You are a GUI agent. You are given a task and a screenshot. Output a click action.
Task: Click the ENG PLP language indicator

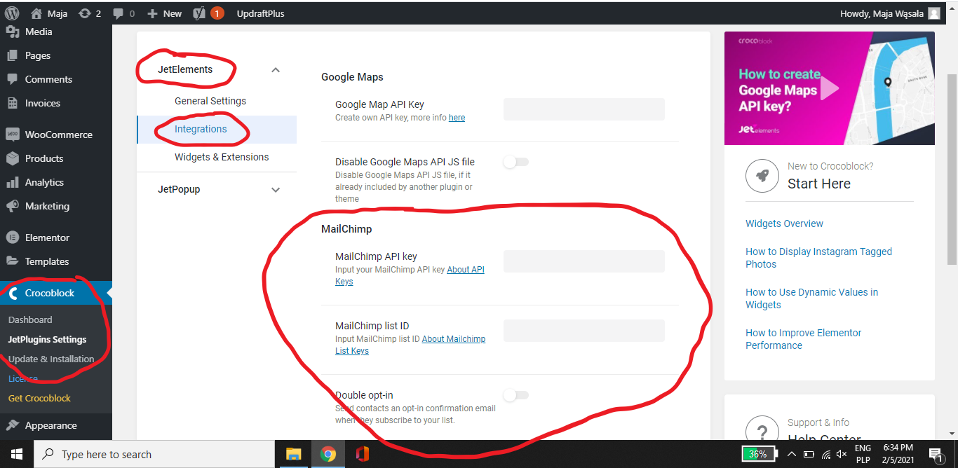863,454
